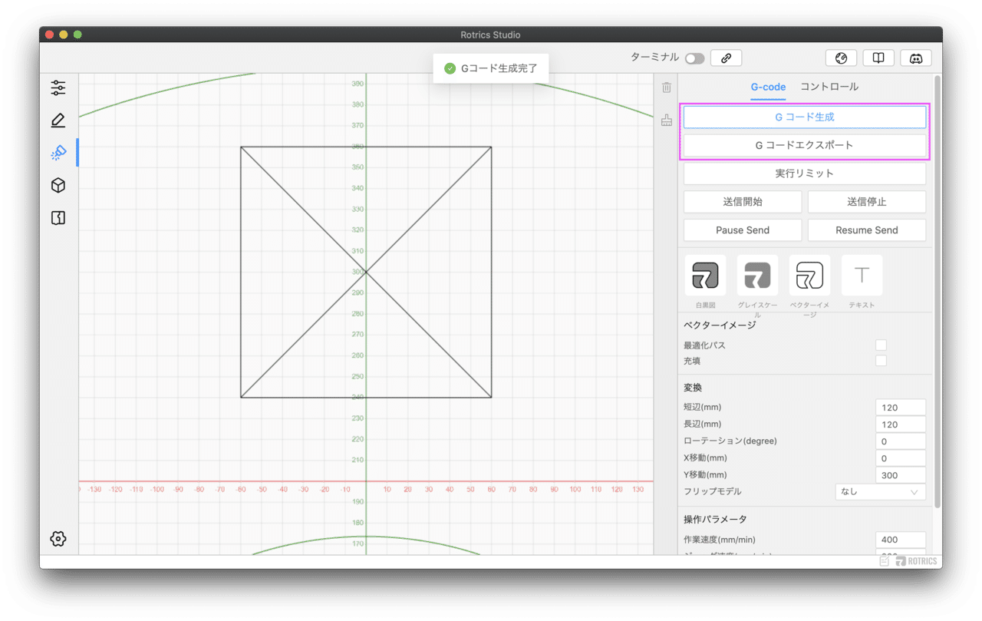
Task: Expand the フリップモデル dropdown
Action: [881, 491]
